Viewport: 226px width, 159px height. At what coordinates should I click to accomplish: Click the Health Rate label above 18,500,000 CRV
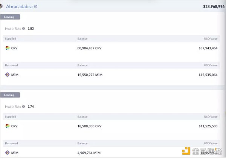[13, 107]
